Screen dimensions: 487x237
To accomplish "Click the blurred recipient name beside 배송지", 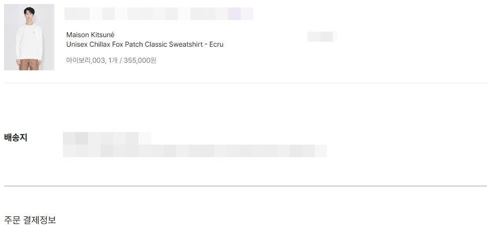I will [x=106, y=138].
